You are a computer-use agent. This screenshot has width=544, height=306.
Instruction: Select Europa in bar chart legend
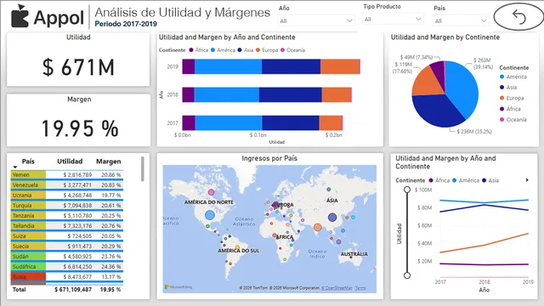coord(267,50)
